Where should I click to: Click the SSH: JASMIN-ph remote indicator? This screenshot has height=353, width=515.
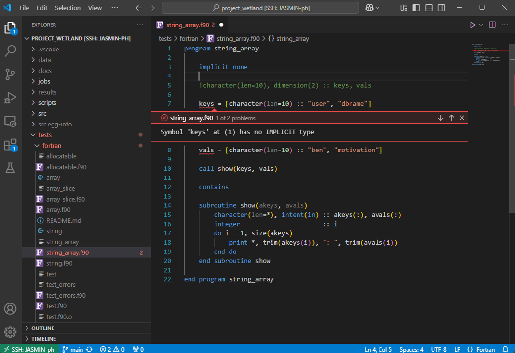pyautogui.click(x=29, y=349)
